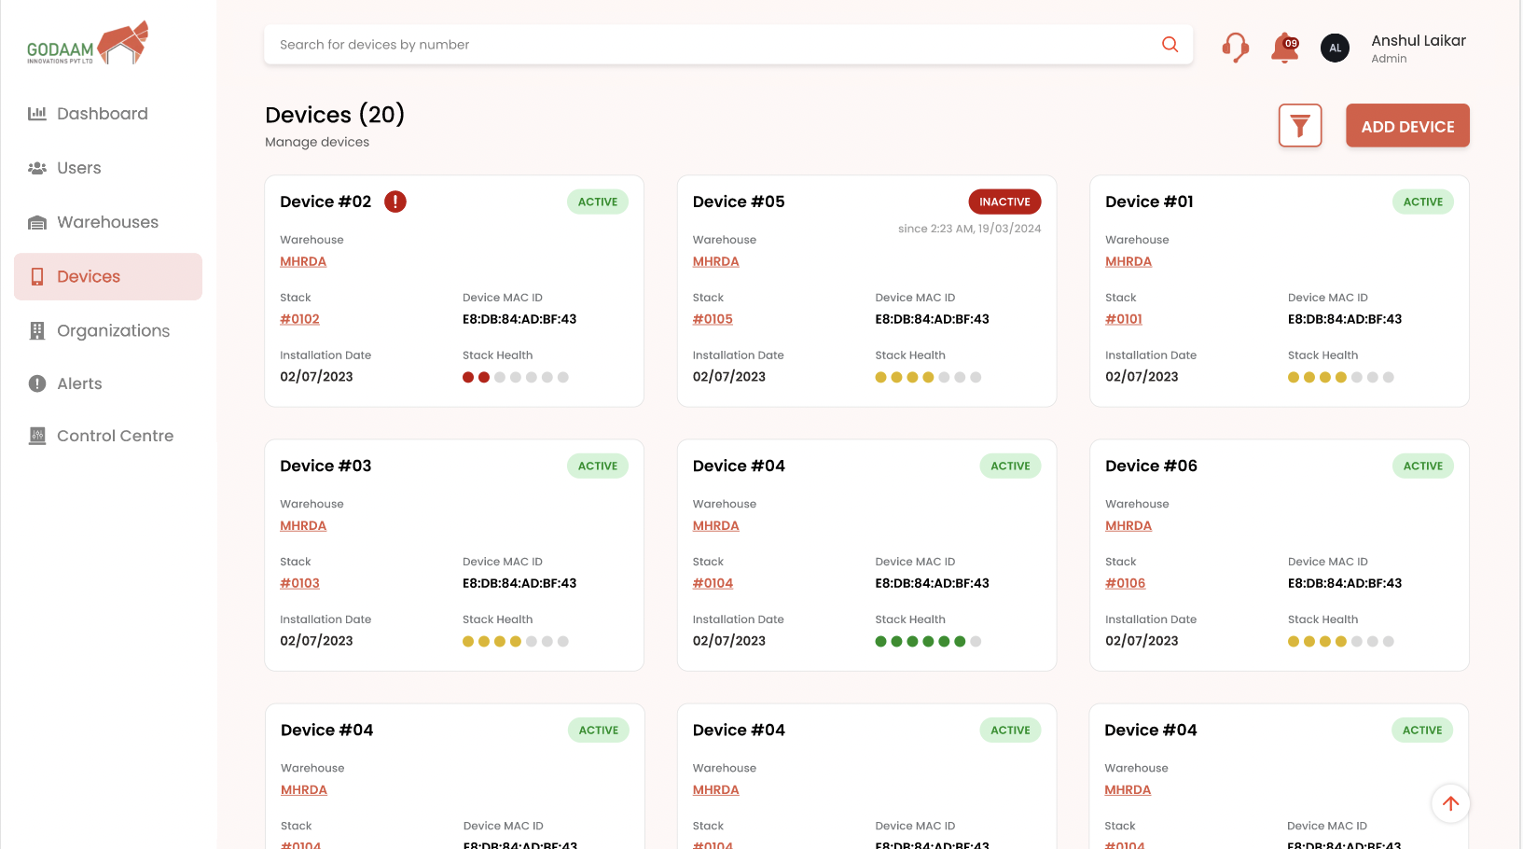The width and height of the screenshot is (1523, 849).
Task: Open stack #0106 link on Device #06
Action: (x=1125, y=583)
